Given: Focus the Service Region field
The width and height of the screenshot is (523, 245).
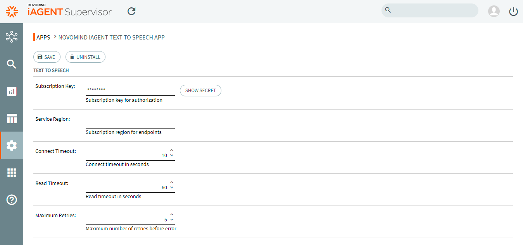Looking at the screenshot, I should click(x=130, y=122).
